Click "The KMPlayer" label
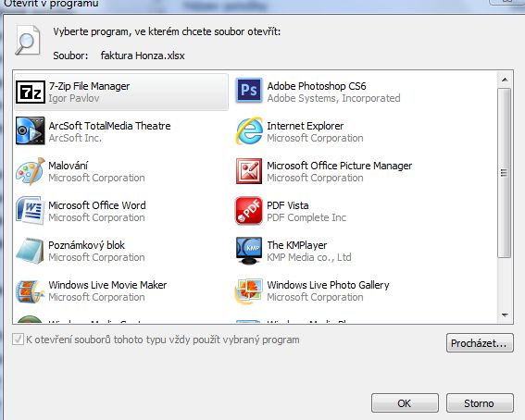Screen dimensions: 525x420 pyautogui.click(x=297, y=245)
